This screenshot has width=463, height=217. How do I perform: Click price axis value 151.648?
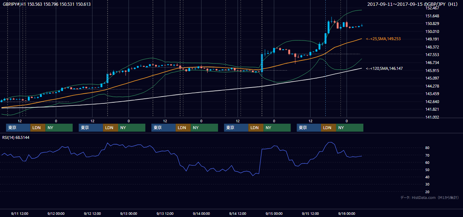tap(432, 16)
